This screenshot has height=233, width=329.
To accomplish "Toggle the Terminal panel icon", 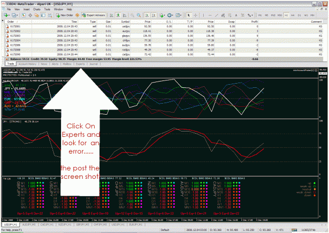I will pos(43,15).
